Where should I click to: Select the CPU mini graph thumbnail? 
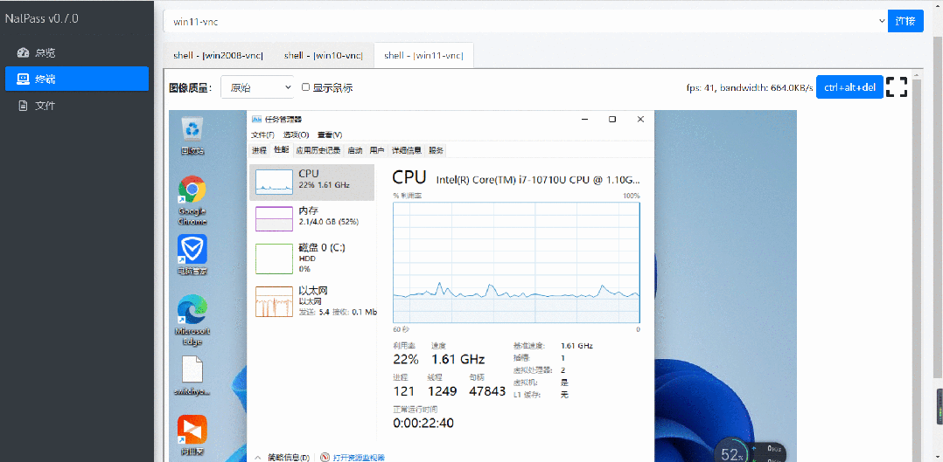click(273, 182)
